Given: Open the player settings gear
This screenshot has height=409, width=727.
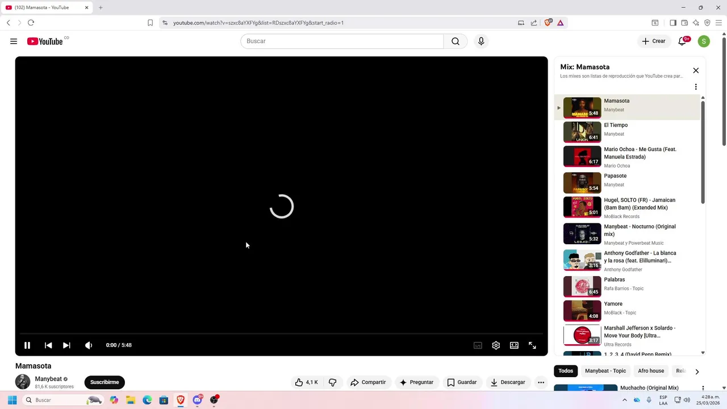Looking at the screenshot, I should [496, 345].
